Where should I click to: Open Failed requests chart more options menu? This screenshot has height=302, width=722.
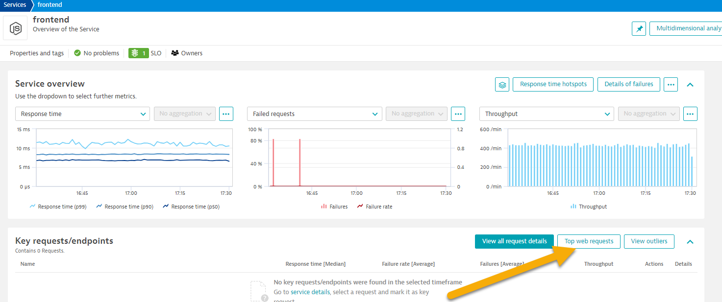coord(458,114)
